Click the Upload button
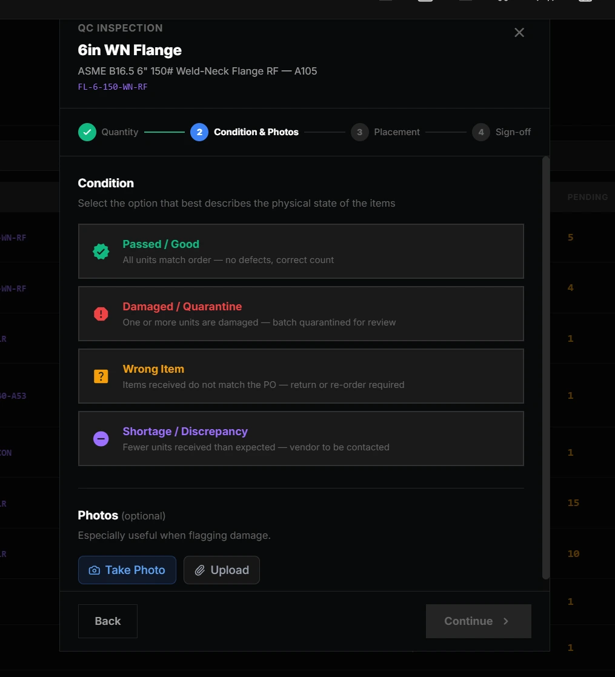Screen dimensions: 615x677 [222, 570]
